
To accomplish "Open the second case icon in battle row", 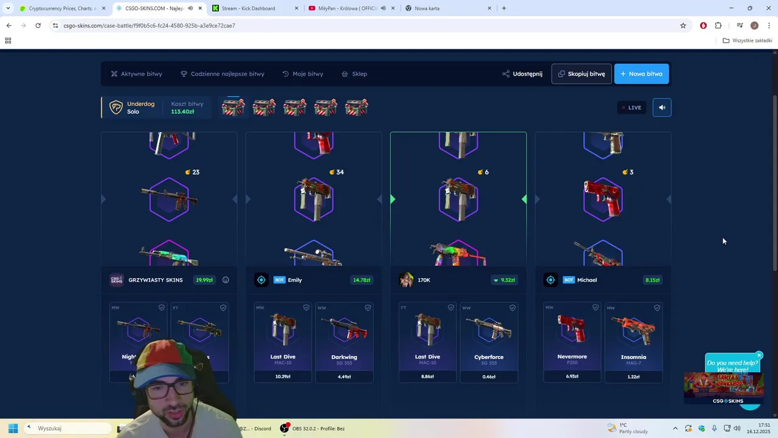I will pos(264,107).
